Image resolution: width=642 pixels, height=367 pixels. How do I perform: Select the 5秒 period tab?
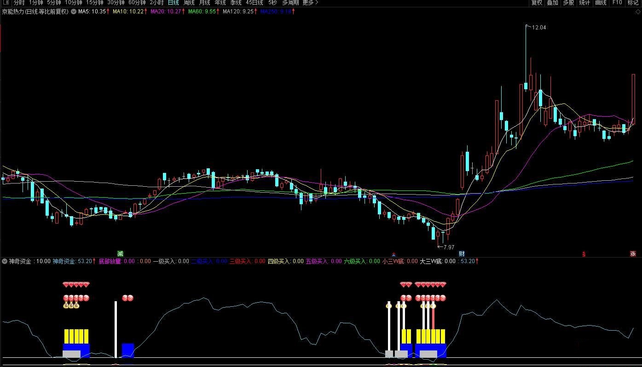pyautogui.click(x=273, y=3)
